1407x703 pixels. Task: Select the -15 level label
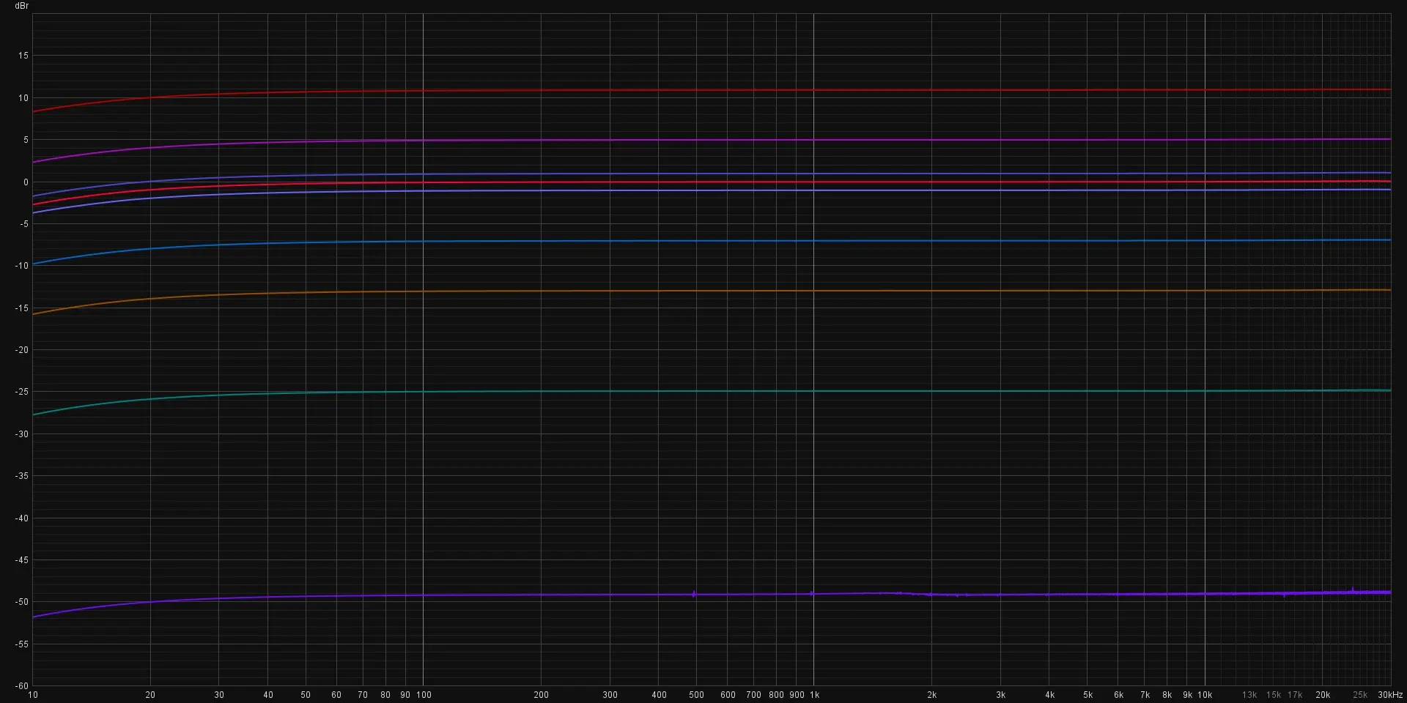22,308
